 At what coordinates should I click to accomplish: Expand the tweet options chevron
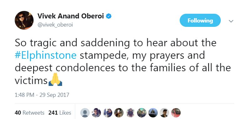click(231, 21)
